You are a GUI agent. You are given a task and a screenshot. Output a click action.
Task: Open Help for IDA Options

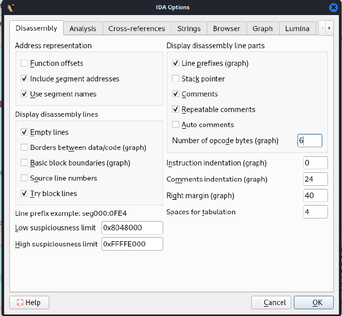[29, 303]
